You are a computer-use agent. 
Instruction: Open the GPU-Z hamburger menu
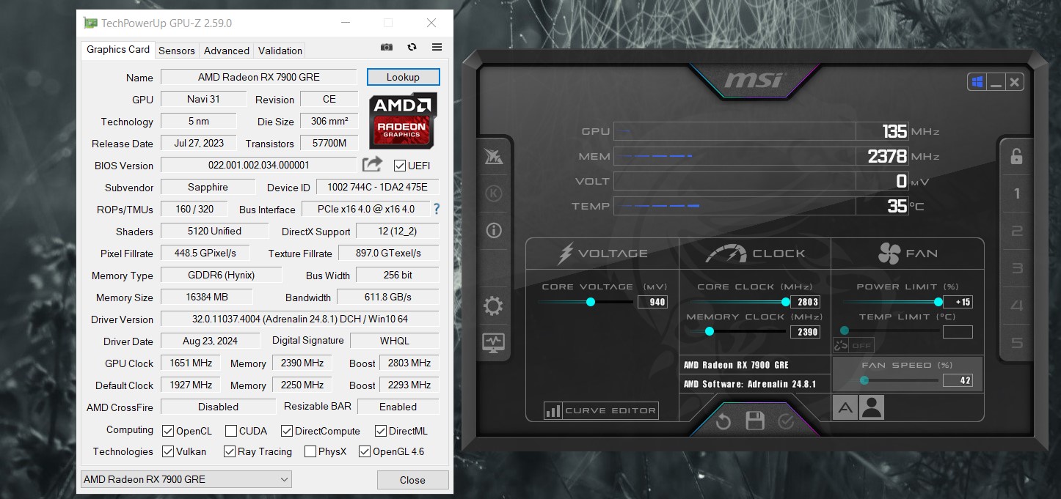click(437, 47)
